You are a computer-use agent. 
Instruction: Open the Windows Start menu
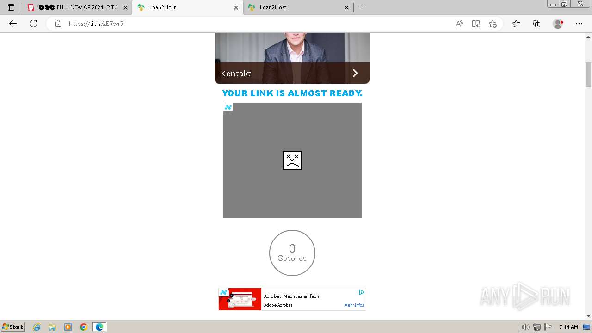click(x=12, y=327)
